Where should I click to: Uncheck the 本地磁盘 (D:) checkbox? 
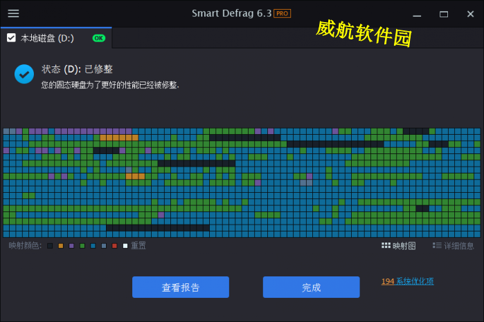(x=11, y=38)
